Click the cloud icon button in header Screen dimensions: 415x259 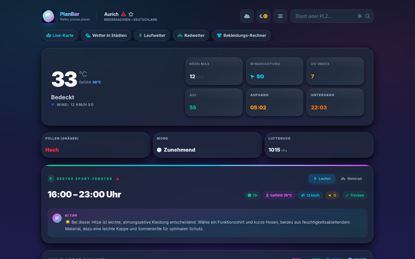[x=247, y=16]
